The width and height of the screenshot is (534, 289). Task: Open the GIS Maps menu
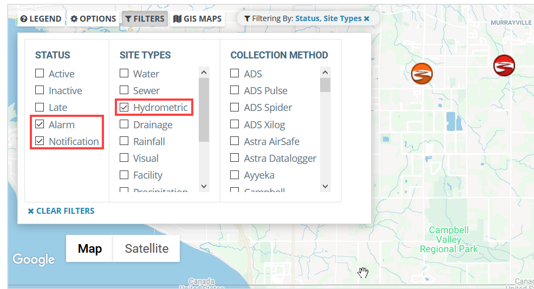point(198,19)
